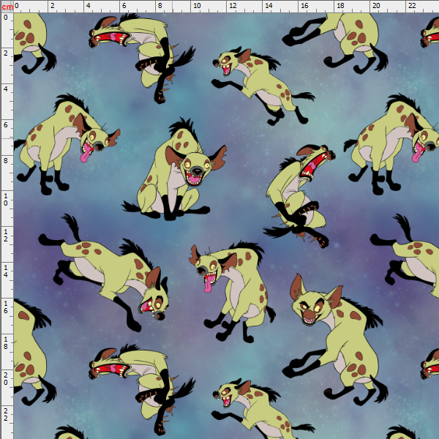Click the red cm unit box at ruler corner
This screenshot has height=439, width=439.
(6, 6)
